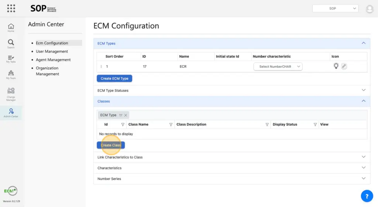Open the app launcher grid icon
378x207 pixels.
[11, 8]
